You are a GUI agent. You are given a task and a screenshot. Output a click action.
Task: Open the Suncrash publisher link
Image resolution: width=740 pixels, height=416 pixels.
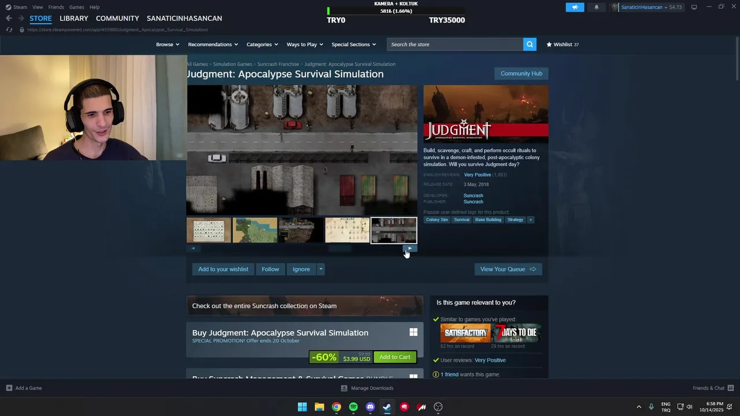pos(473,202)
